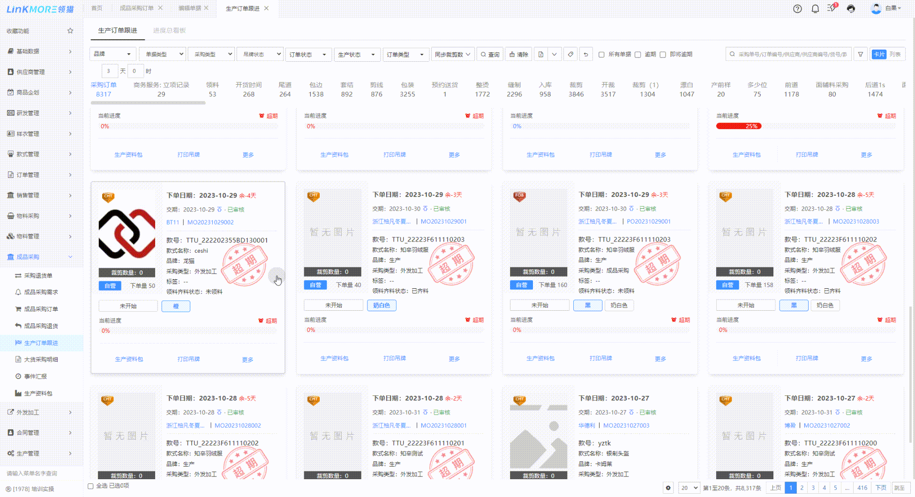The height and width of the screenshot is (497, 915).
Task: Click the tag icon in toolbar
Action: (x=570, y=54)
